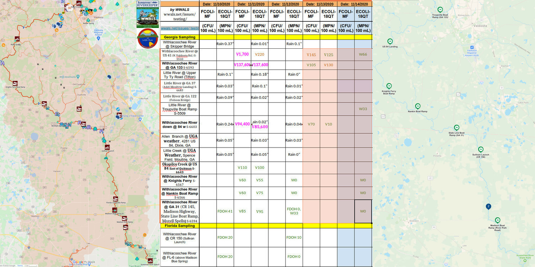Click Nankin Boat Ramp pin on right map
The height and width of the screenshot is (267, 535).
418,106
